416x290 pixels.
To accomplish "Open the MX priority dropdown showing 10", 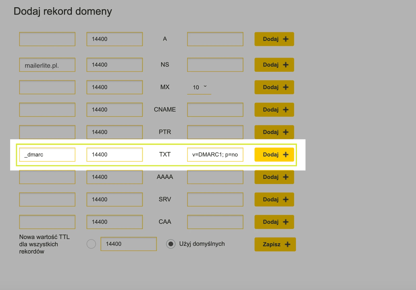I will point(199,87).
